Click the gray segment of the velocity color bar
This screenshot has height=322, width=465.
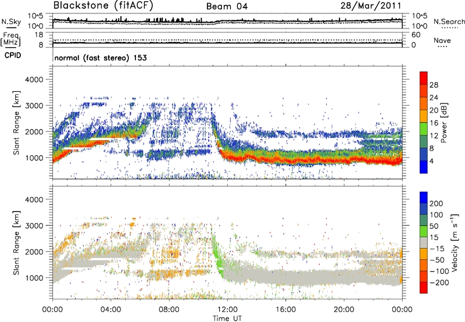pos(424,242)
